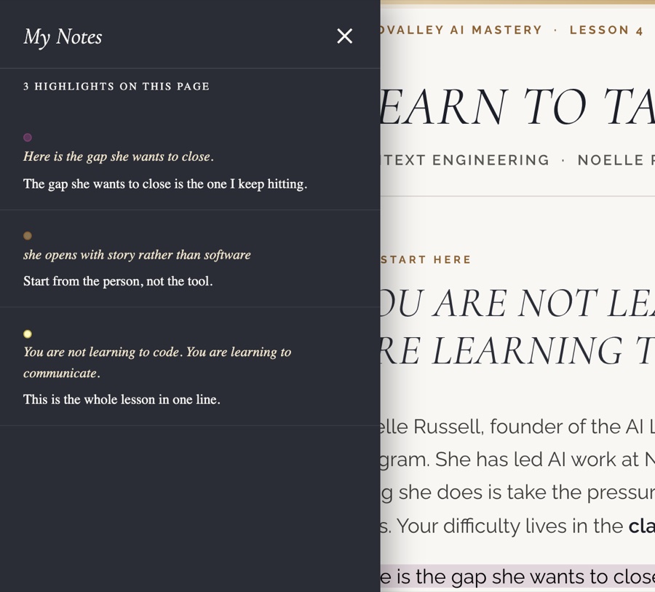The width and height of the screenshot is (655, 592).
Task: Click the purple highlight color dot
Action: [x=28, y=138]
